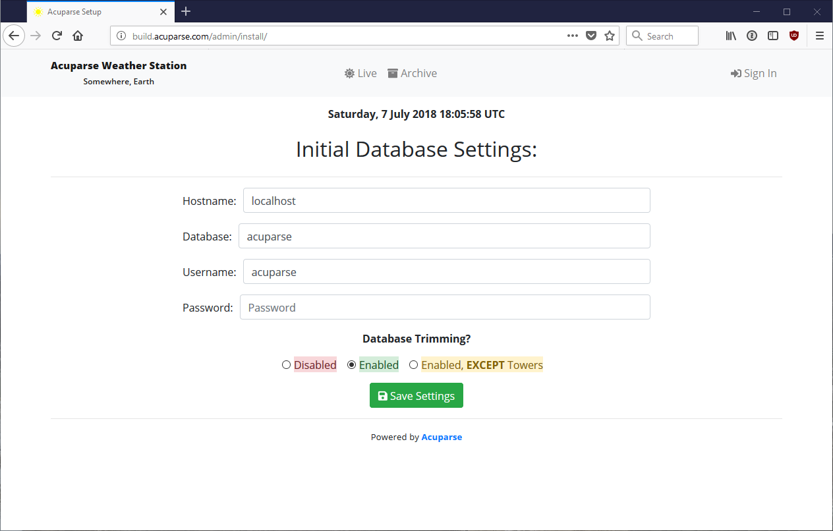Click Acuparse Weather Station title

point(119,65)
